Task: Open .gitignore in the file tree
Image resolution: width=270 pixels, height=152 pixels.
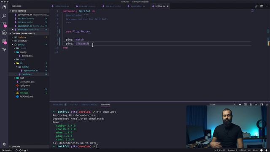Action: click(x=25, y=86)
